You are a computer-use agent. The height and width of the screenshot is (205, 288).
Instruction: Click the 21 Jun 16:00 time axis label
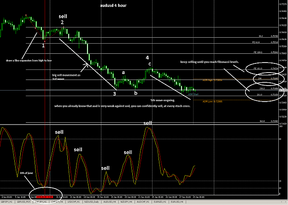click(144, 197)
